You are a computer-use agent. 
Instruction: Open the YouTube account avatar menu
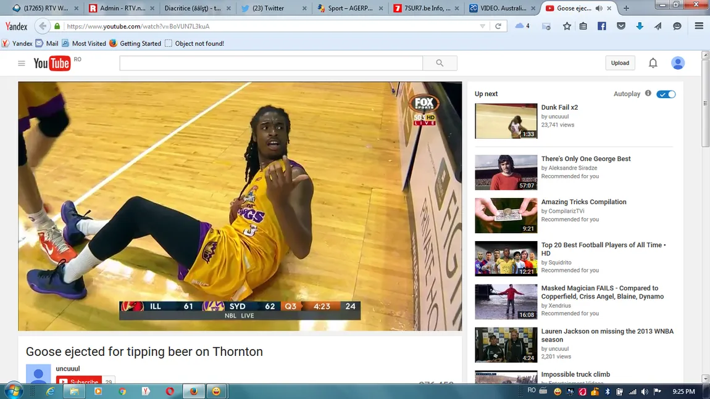point(677,63)
